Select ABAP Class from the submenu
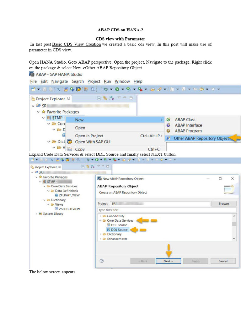Screen dimensions: 241x321 pyautogui.click(x=185, y=119)
